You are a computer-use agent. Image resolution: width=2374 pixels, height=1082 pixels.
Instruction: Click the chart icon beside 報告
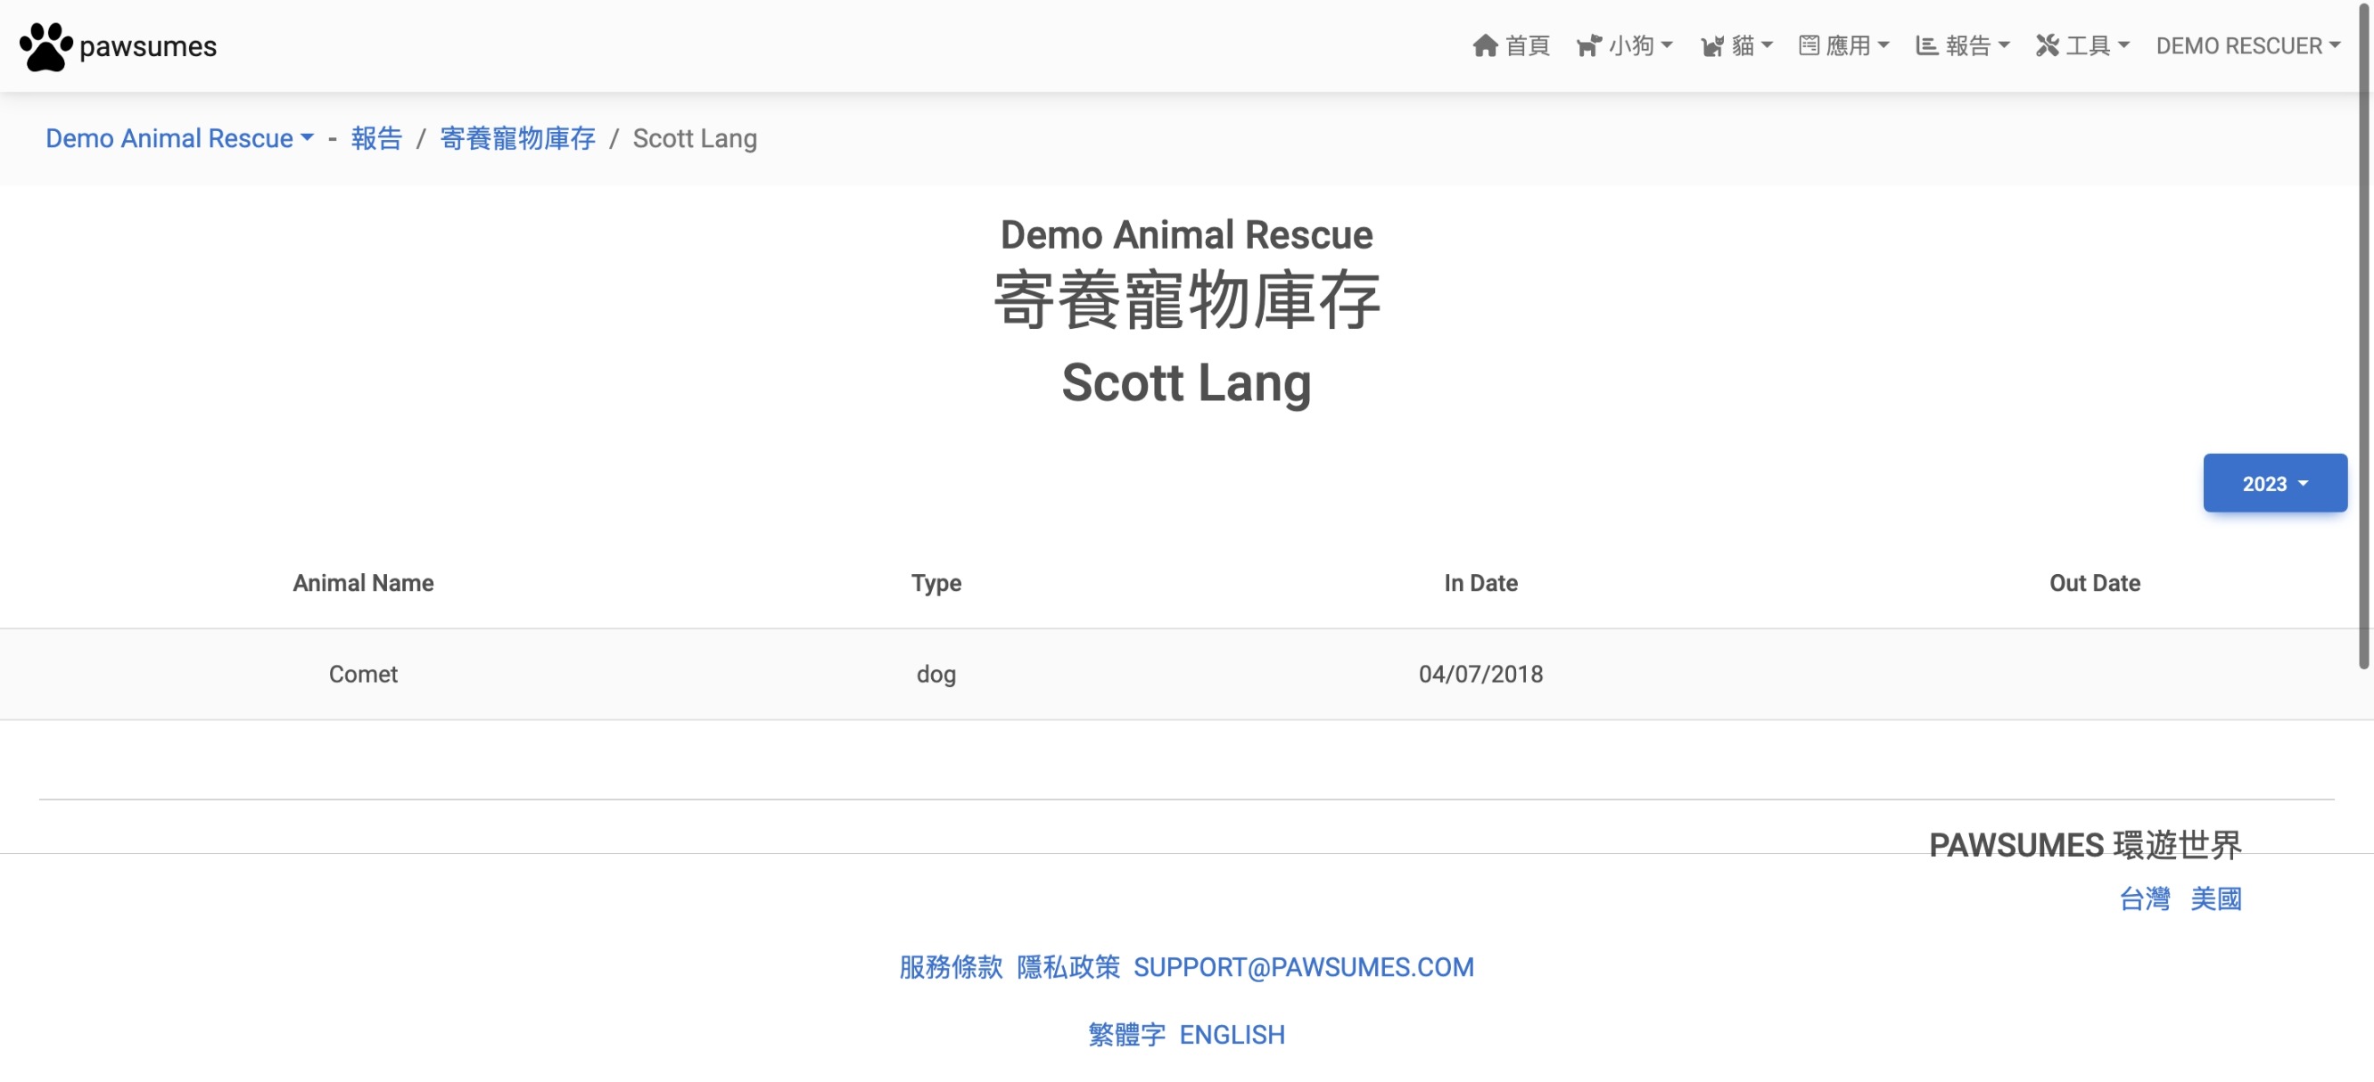coord(1926,46)
